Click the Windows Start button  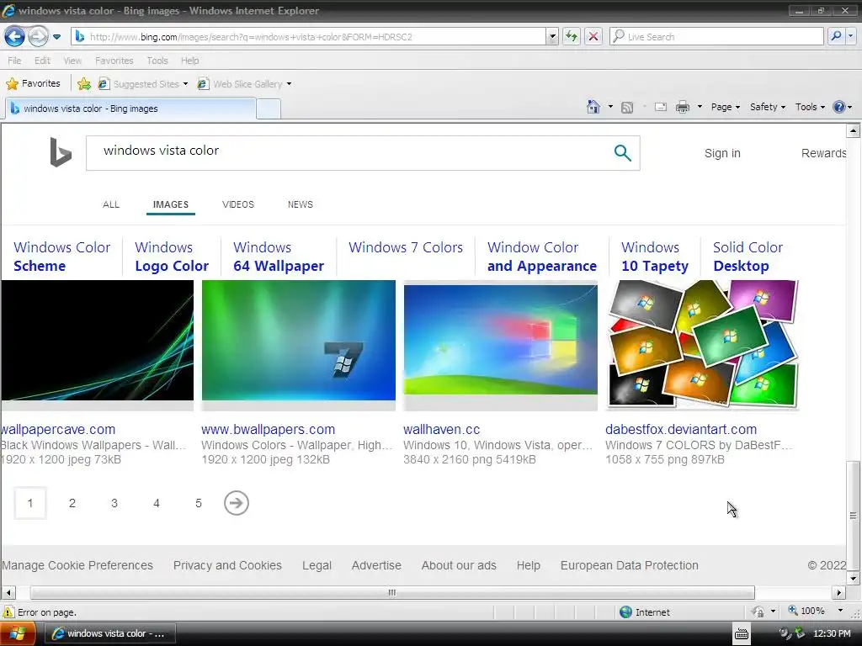[x=17, y=634]
